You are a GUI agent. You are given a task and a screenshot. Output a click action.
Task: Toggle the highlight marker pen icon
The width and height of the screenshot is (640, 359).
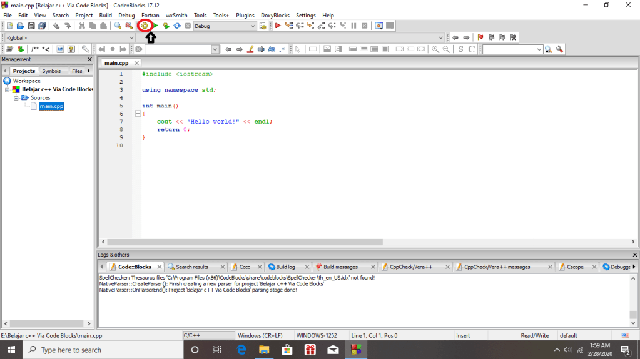250,49
